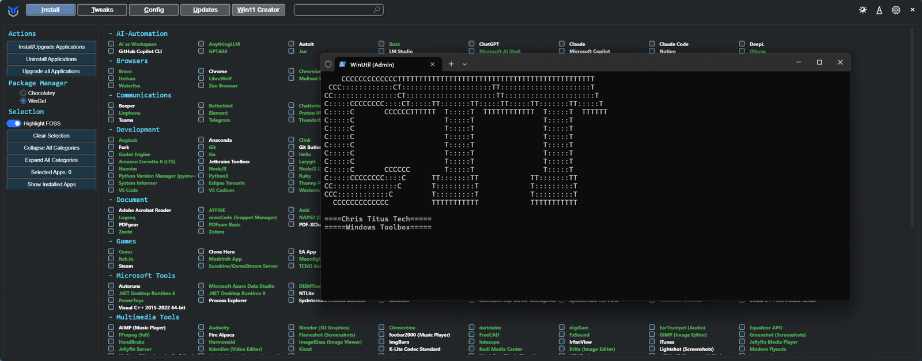922x361 pixels.
Task: Click the shield icon in terminal title bar
Action: click(x=328, y=65)
